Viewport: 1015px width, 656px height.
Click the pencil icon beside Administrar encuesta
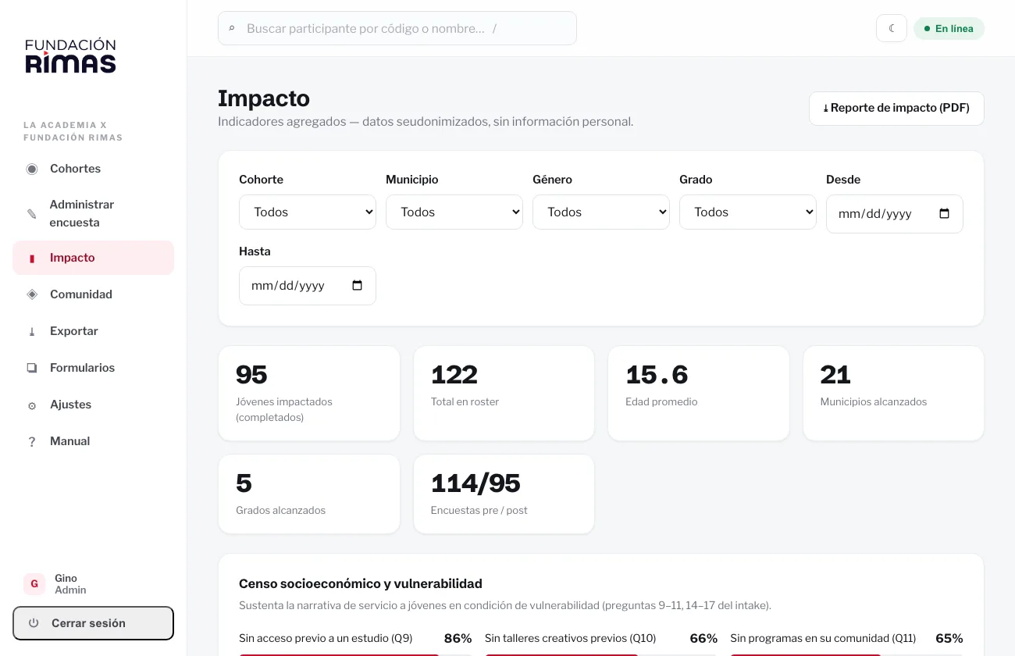[x=32, y=213]
